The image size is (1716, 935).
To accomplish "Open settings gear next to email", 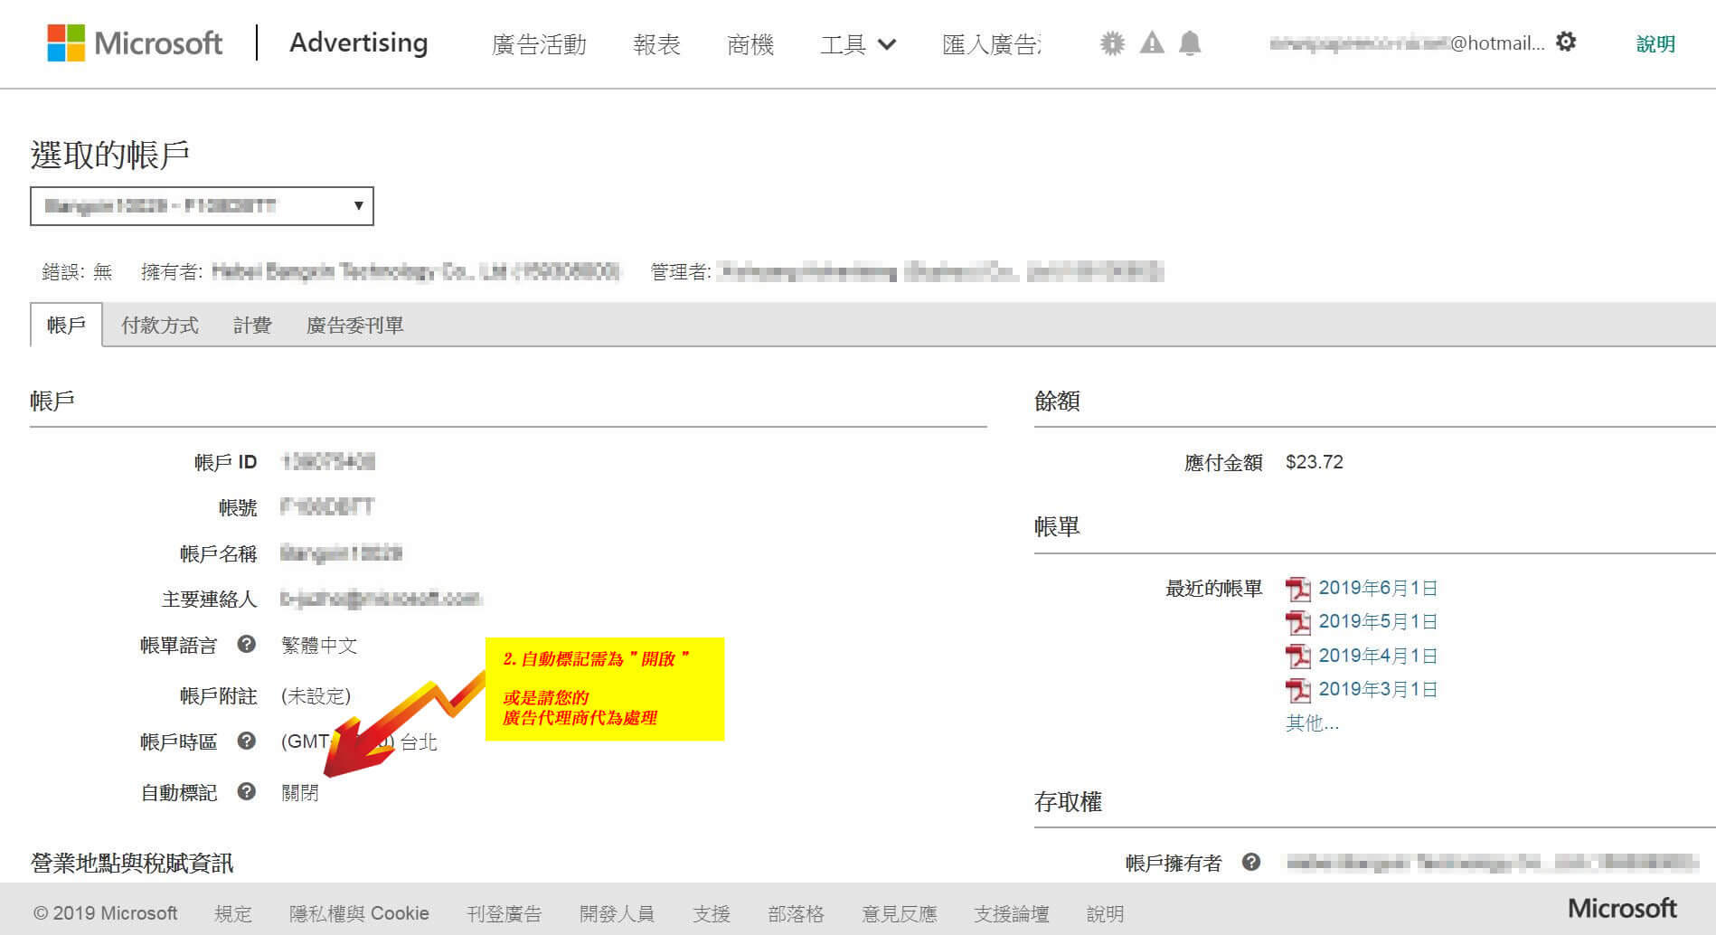I will (1566, 42).
